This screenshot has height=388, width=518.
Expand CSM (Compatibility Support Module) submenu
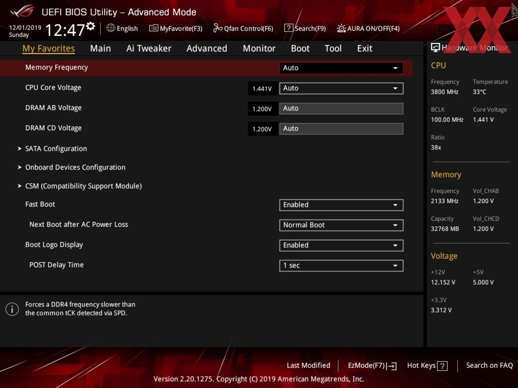pyautogui.click(x=83, y=186)
